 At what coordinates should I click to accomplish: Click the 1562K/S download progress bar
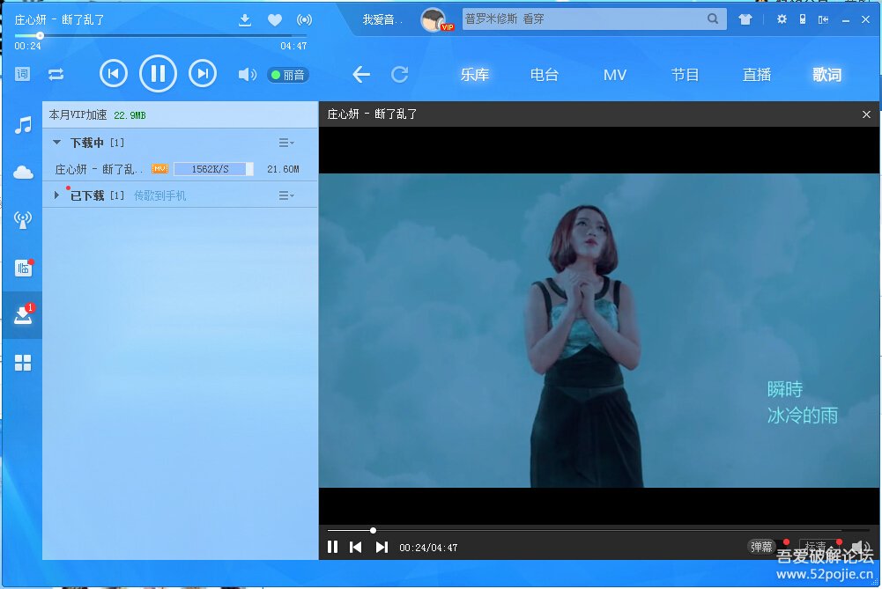pos(214,169)
